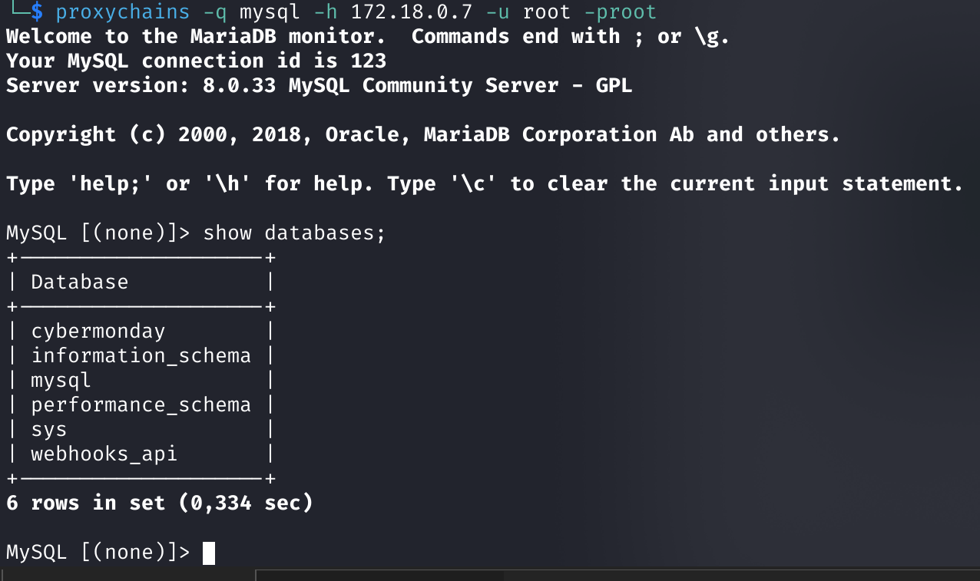Click the Welcome to the MariaDB monitor line
This screenshot has height=581, width=980.
(x=368, y=37)
